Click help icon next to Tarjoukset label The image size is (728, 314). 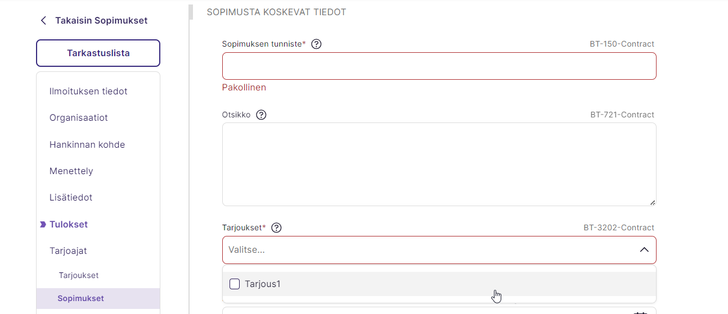pos(276,227)
